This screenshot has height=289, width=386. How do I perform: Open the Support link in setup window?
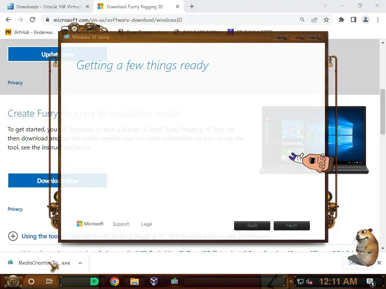pyautogui.click(x=121, y=224)
